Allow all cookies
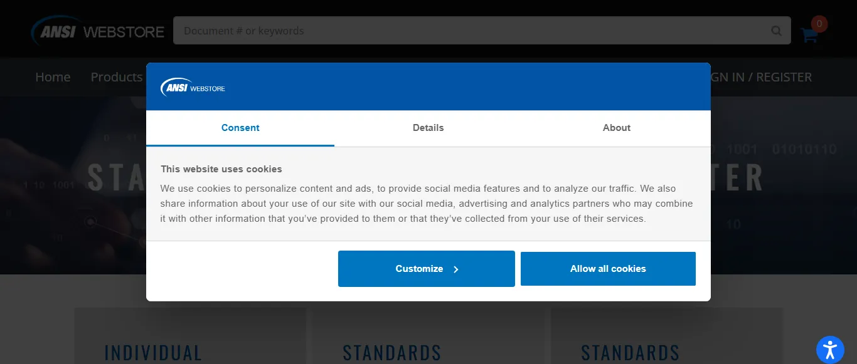Image resolution: width=857 pixels, height=364 pixels. 607,268
